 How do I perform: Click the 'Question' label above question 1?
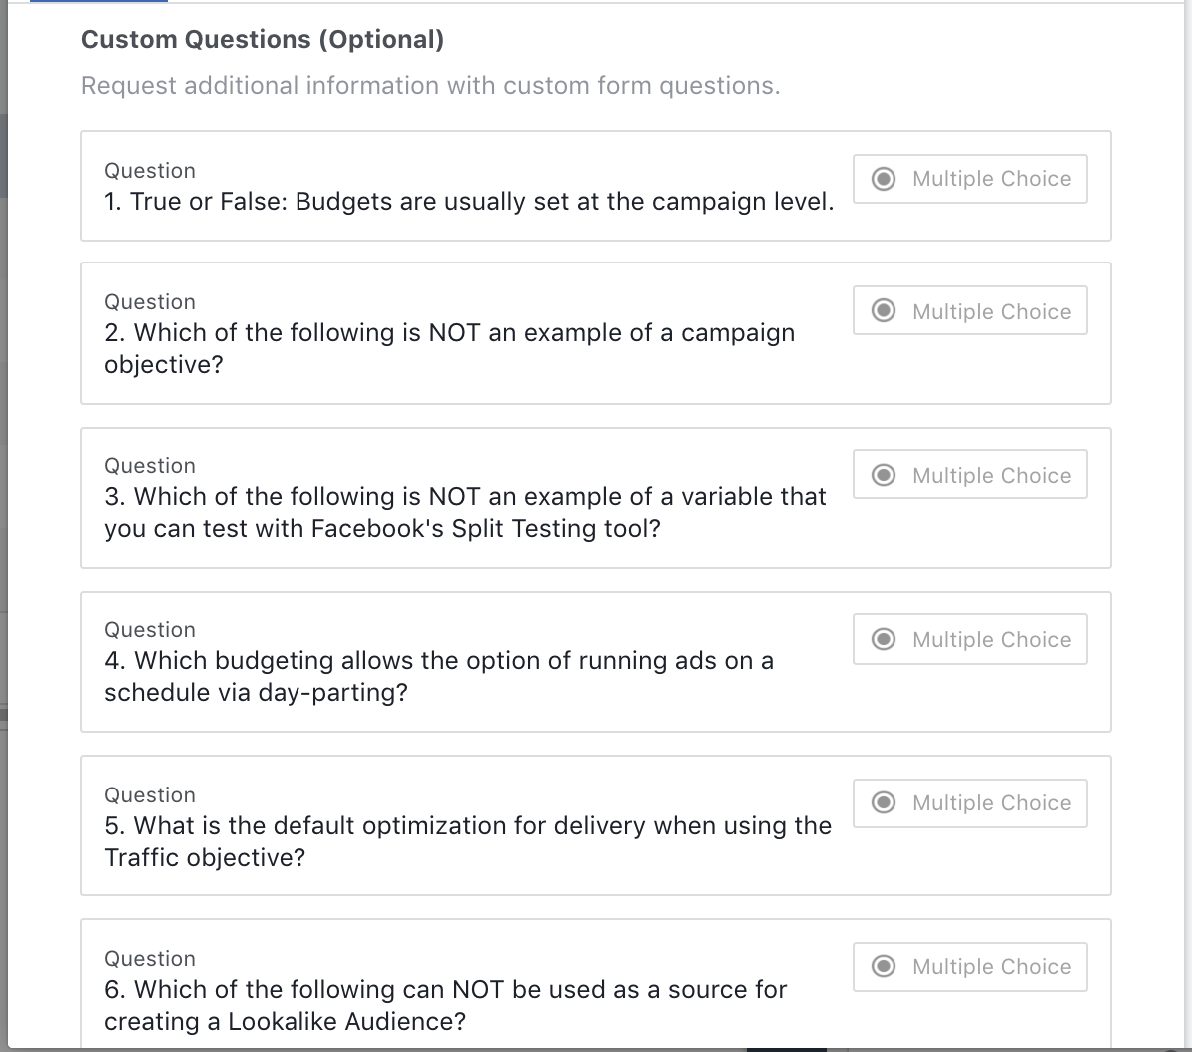150,171
